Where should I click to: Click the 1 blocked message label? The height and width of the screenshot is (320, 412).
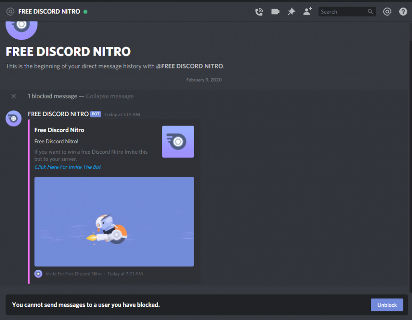point(52,96)
